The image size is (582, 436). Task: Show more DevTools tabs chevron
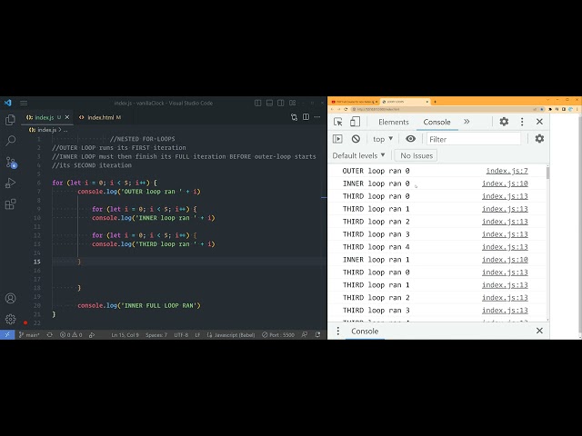467,122
